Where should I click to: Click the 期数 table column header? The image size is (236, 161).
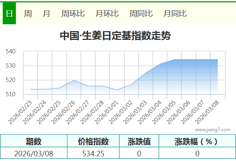(x=34, y=141)
